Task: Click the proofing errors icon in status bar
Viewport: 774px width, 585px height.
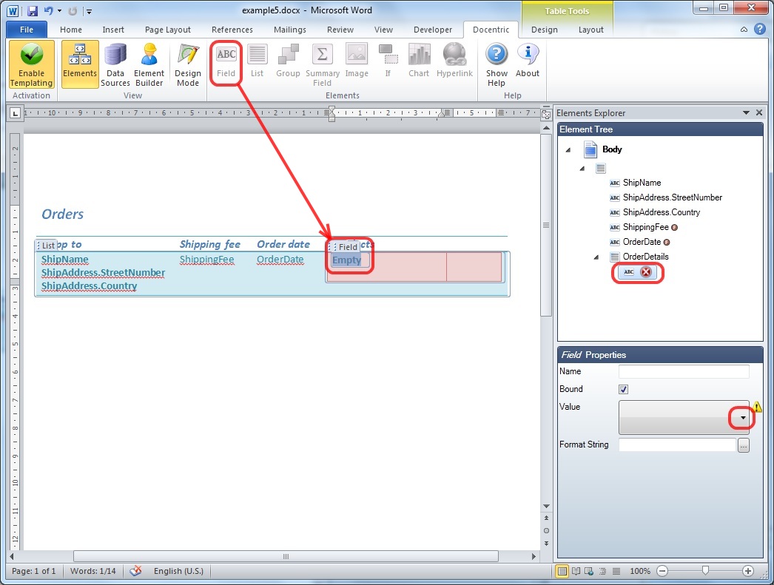Action: (135, 571)
